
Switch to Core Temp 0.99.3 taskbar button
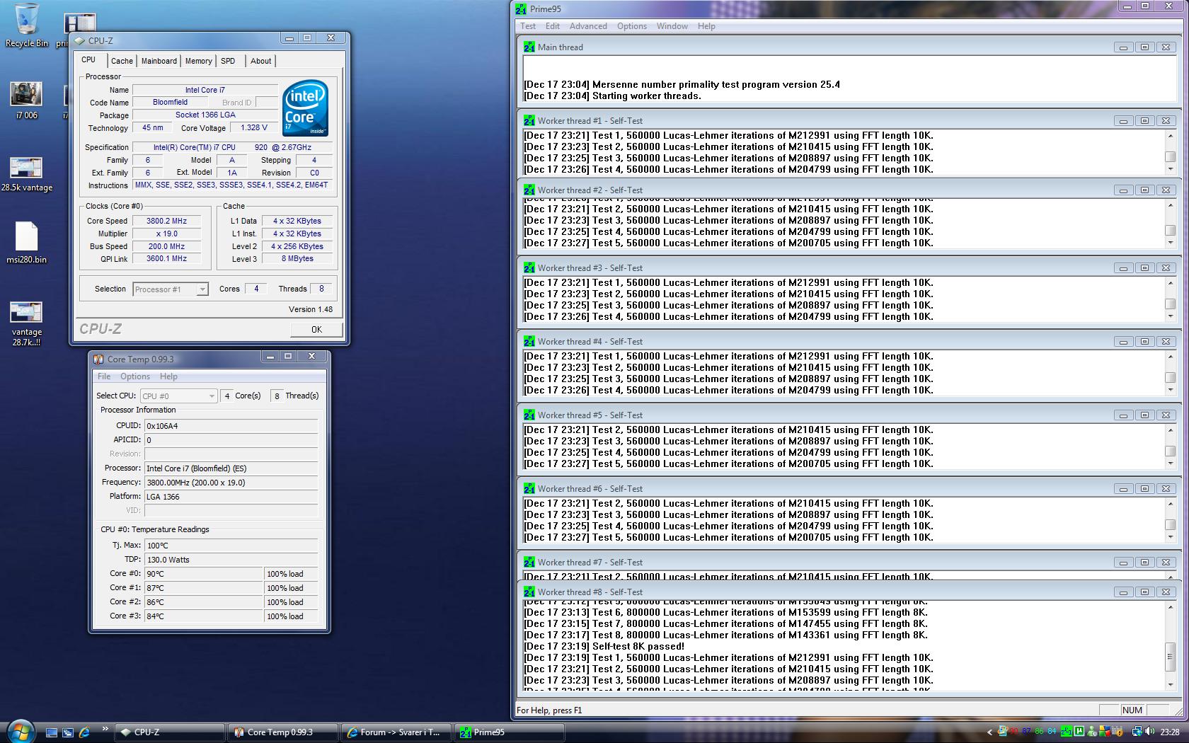284,732
